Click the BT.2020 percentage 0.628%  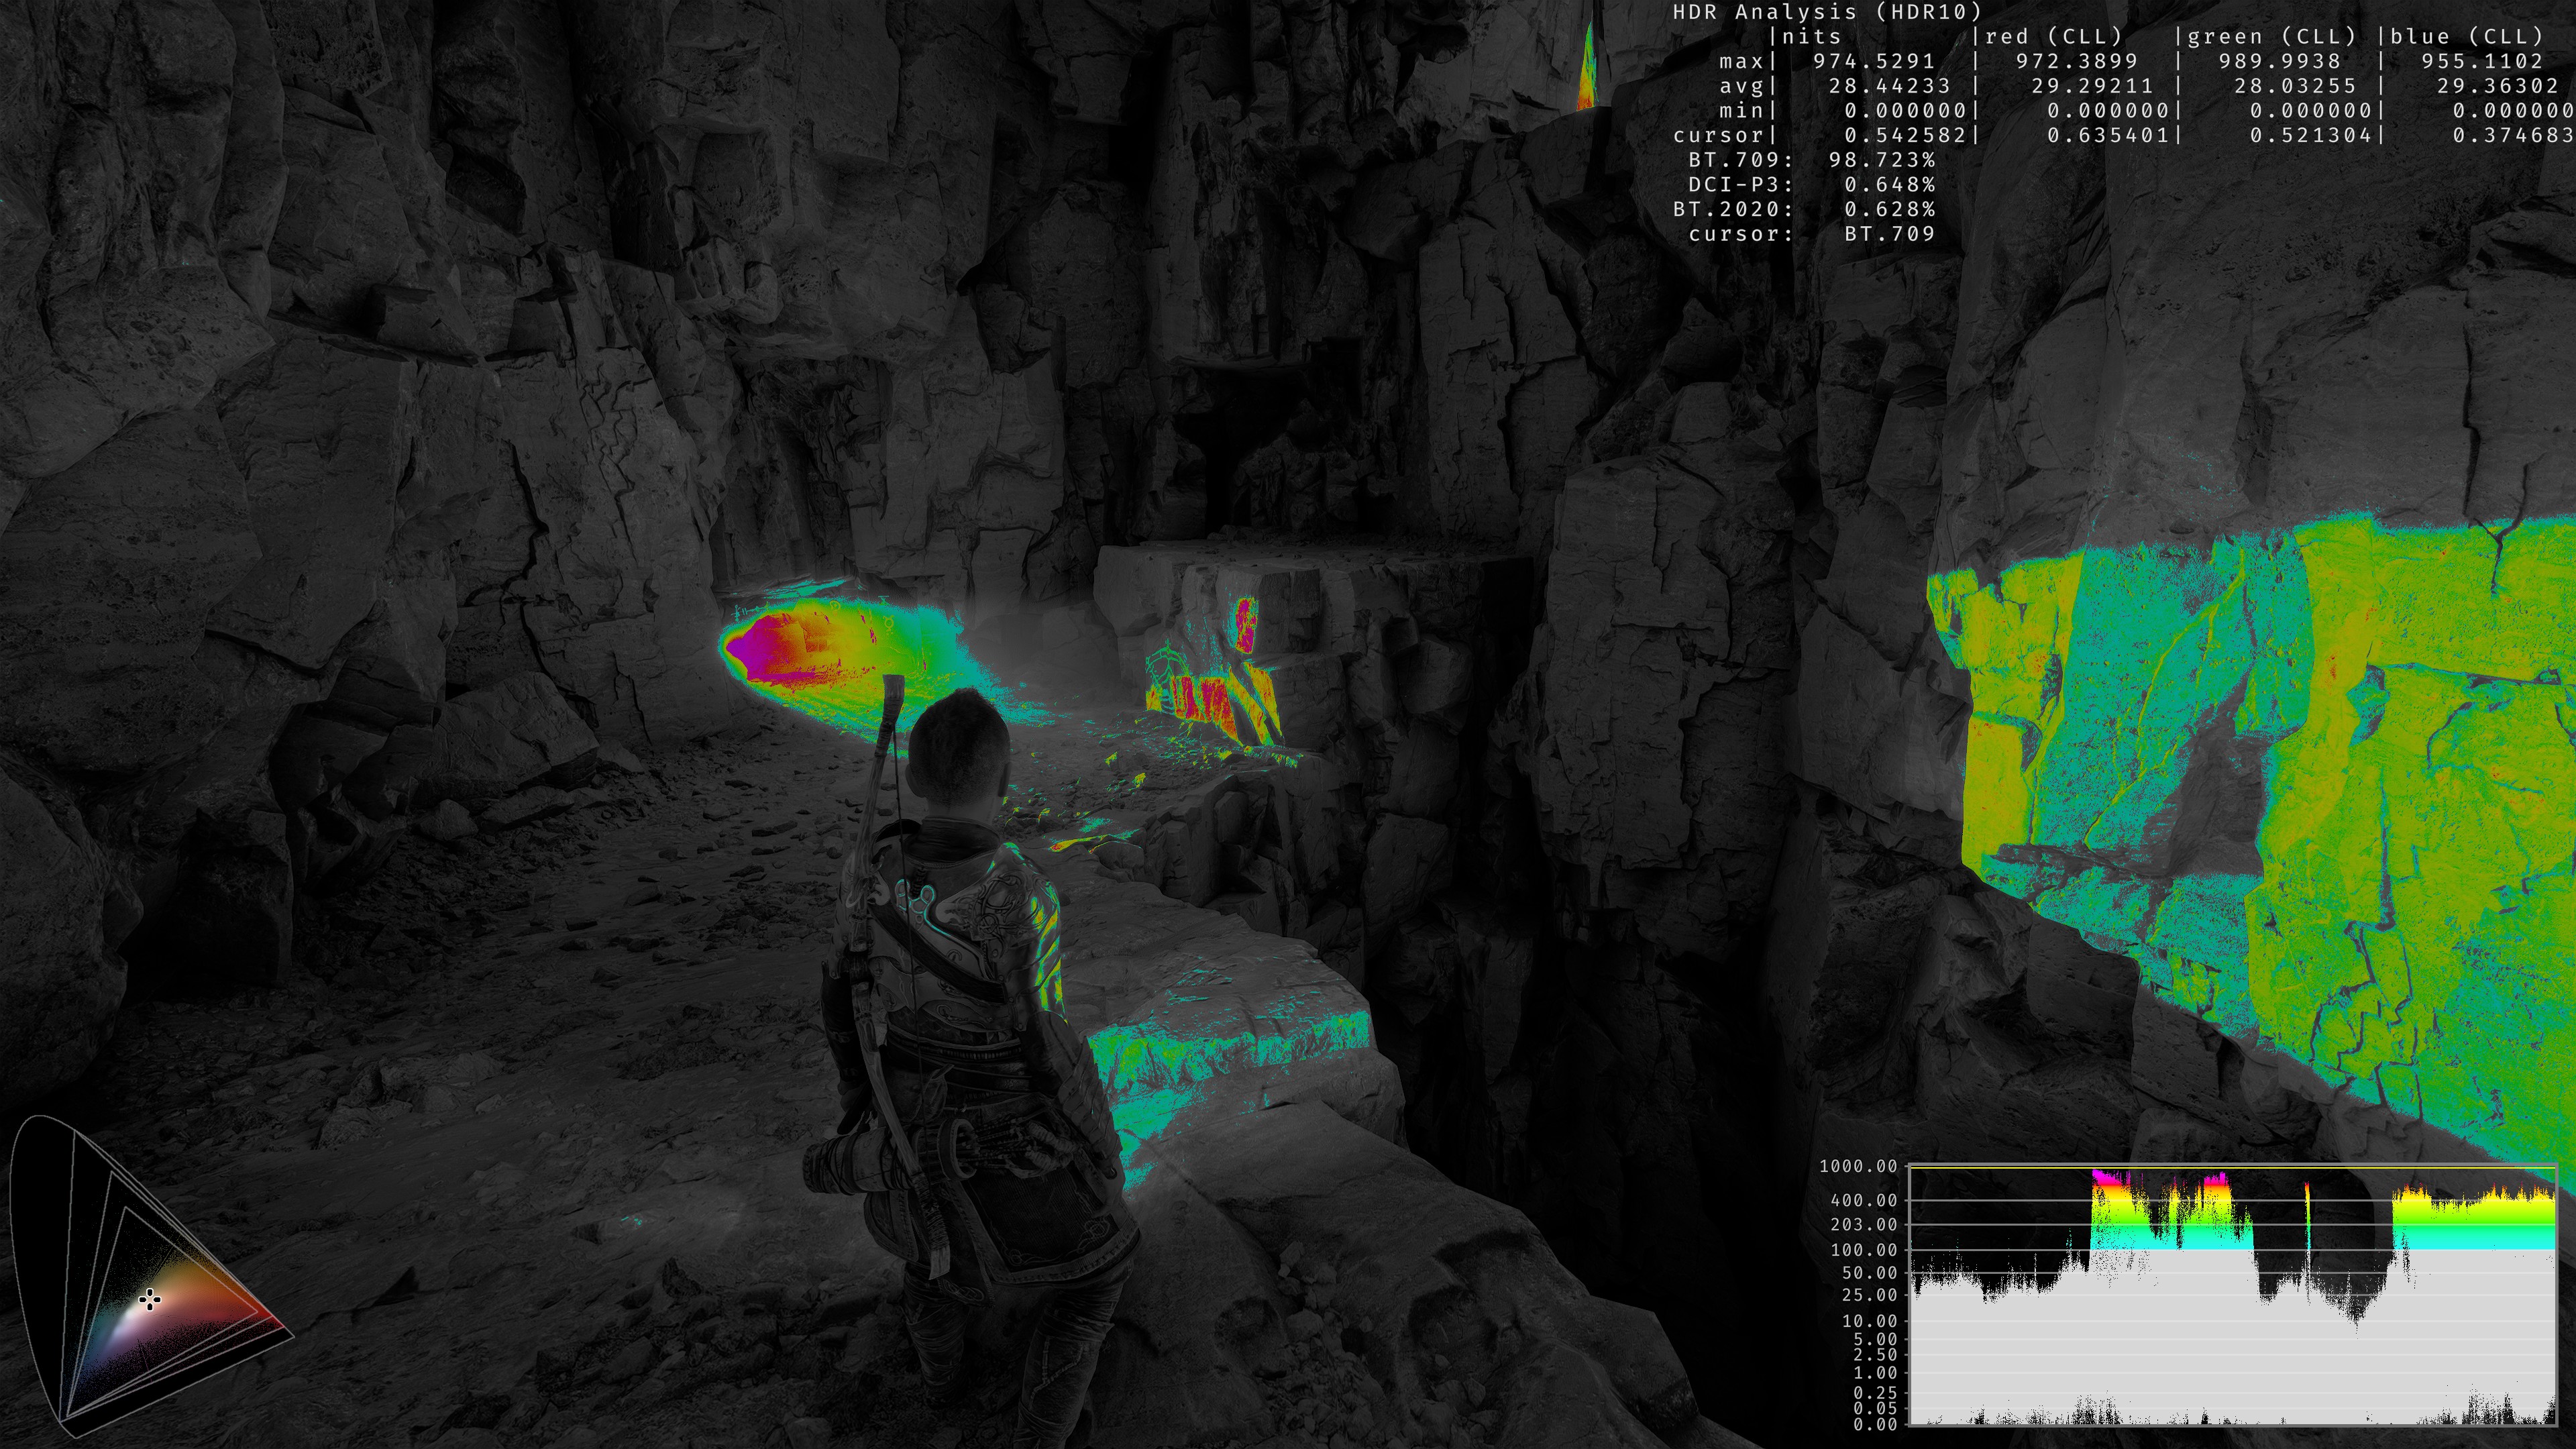[1889, 209]
